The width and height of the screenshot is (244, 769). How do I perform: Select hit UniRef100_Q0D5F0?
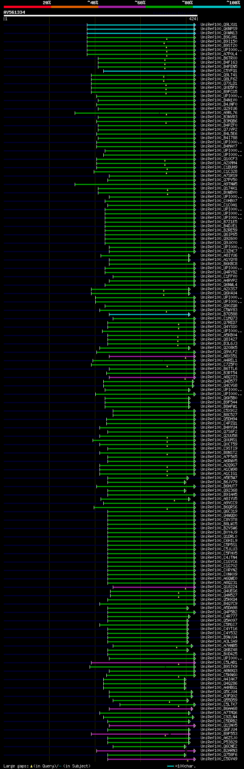(219, 87)
